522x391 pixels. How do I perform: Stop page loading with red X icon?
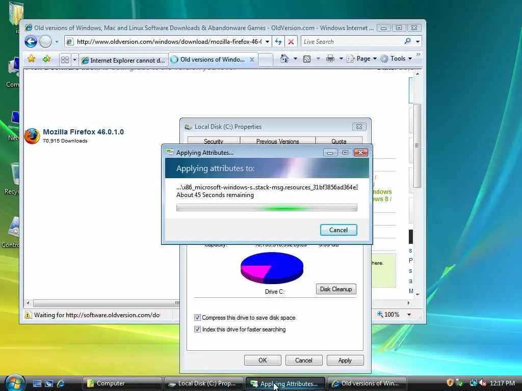291,42
